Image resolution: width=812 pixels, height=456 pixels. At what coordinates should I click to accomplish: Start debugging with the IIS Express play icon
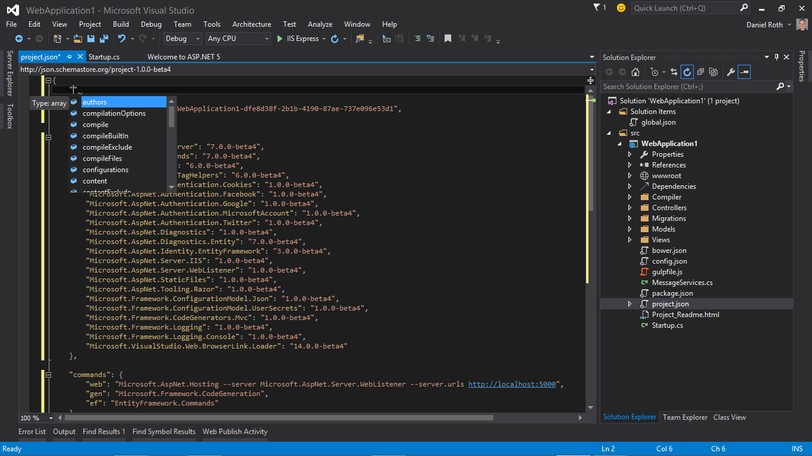pyautogui.click(x=280, y=39)
